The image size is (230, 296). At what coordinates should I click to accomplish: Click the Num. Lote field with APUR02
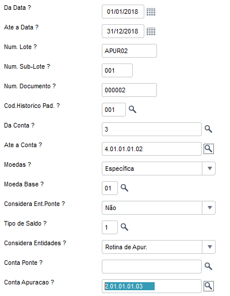(129, 51)
